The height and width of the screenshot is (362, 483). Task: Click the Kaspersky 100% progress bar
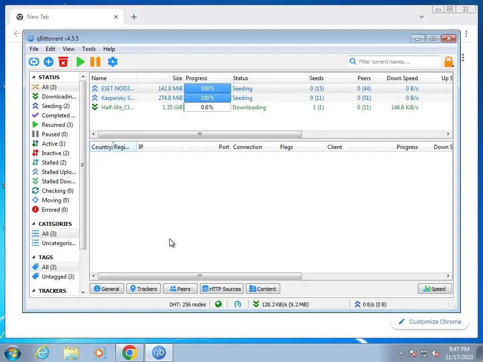pyautogui.click(x=208, y=98)
